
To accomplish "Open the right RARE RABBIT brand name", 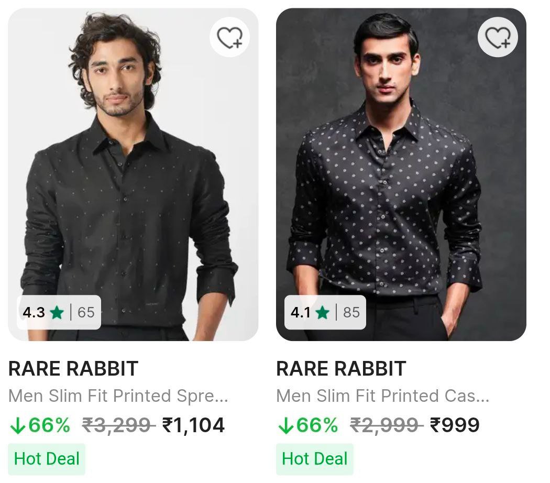I will click(341, 369).
